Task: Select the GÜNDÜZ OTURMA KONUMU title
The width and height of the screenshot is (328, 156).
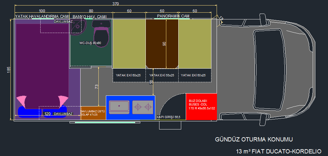Action: pos(254,139)
